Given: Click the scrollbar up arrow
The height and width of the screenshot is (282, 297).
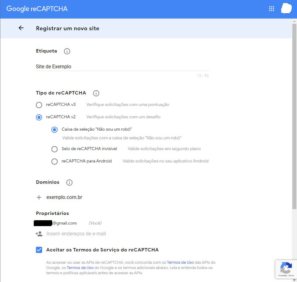Looking at the screenshot, I should point(294,21).
